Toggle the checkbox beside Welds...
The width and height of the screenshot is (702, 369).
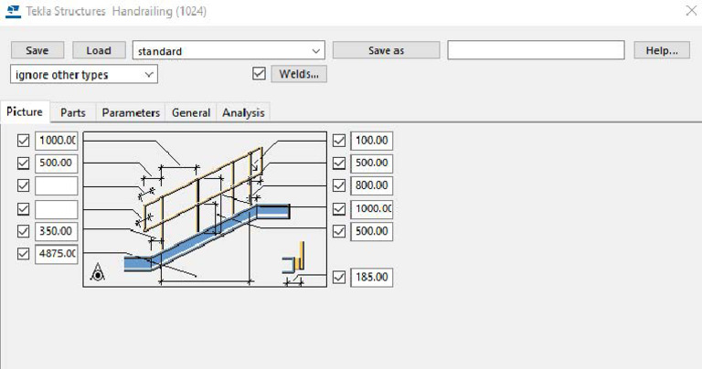pos(259,73)
